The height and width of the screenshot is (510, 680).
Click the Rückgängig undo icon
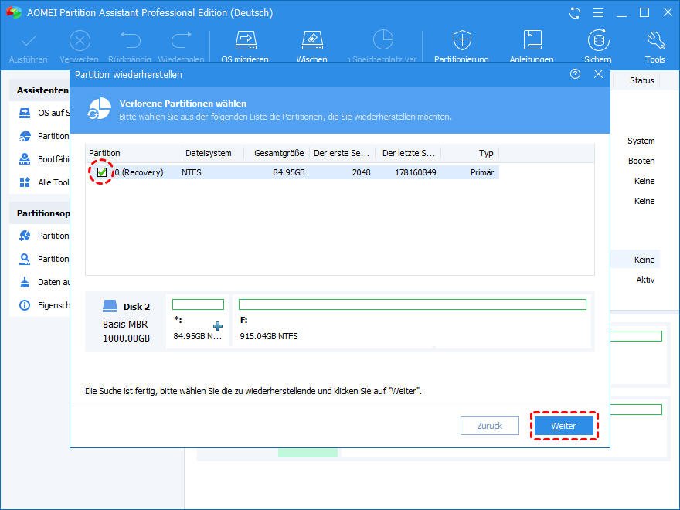130,41
